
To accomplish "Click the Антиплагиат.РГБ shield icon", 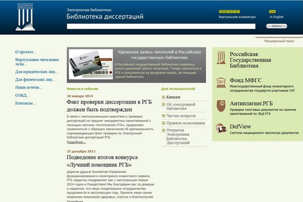I will tap(221, 106).
